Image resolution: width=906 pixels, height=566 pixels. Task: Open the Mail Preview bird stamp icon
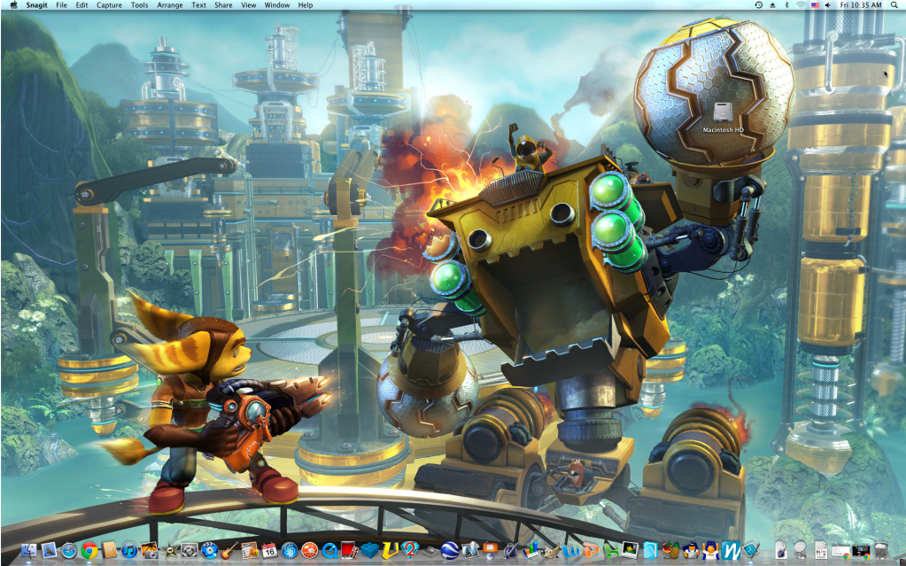pyautogui.click(x=49, y=550)
